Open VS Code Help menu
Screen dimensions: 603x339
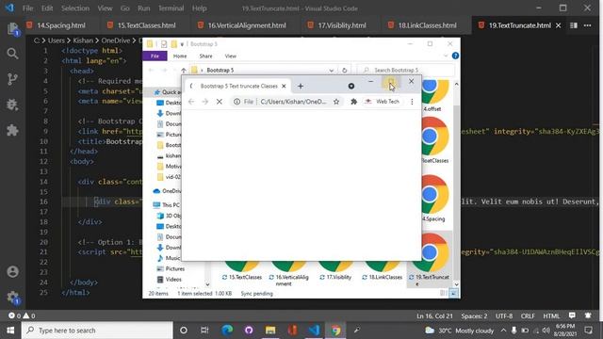click(199, 8)
